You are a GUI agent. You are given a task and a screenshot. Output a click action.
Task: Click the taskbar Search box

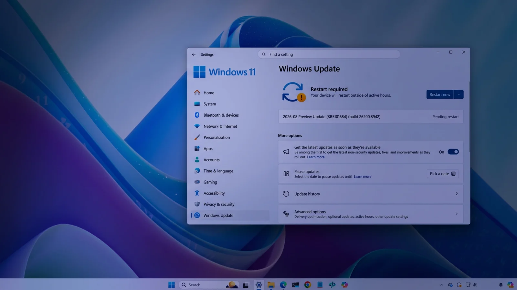tap(209, 285)
